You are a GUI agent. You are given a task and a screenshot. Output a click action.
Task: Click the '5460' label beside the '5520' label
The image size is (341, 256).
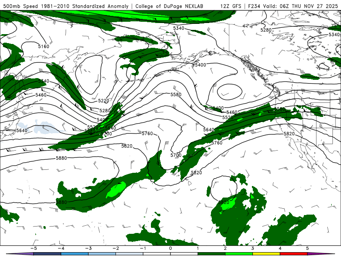point(232,112)
